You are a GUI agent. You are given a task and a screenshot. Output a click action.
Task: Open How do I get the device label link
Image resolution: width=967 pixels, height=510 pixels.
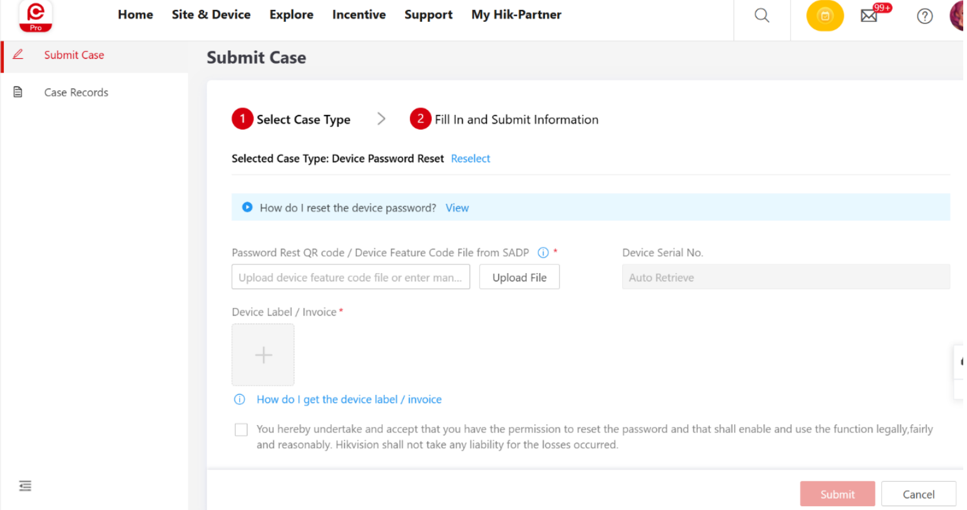coord(349,399)
